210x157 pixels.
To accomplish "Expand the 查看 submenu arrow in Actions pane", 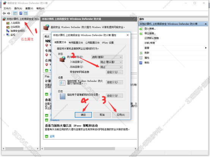I will point(206,48).
